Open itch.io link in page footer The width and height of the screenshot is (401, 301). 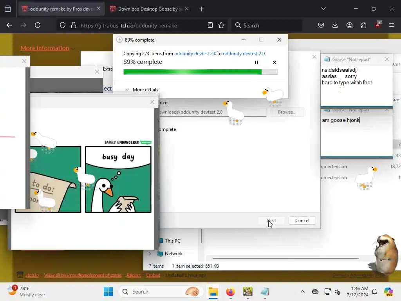pos(33,275)
